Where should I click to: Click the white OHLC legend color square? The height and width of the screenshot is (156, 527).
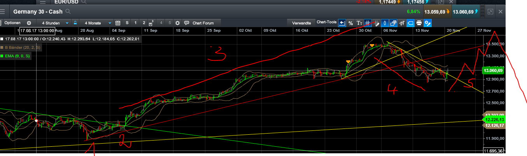point(2,39)
